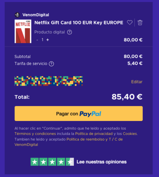Viewport: 159px width, 177px height.
Task: Click the VenomDigital seller name
Action: 36,15
